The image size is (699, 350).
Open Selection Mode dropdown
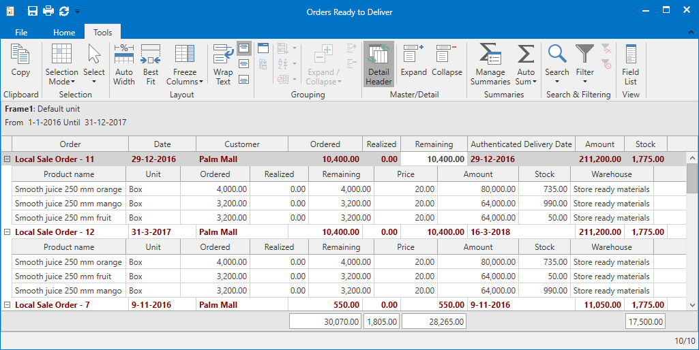(x=61, y=65)
